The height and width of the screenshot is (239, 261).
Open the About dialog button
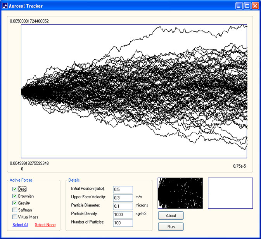point(171,216)
